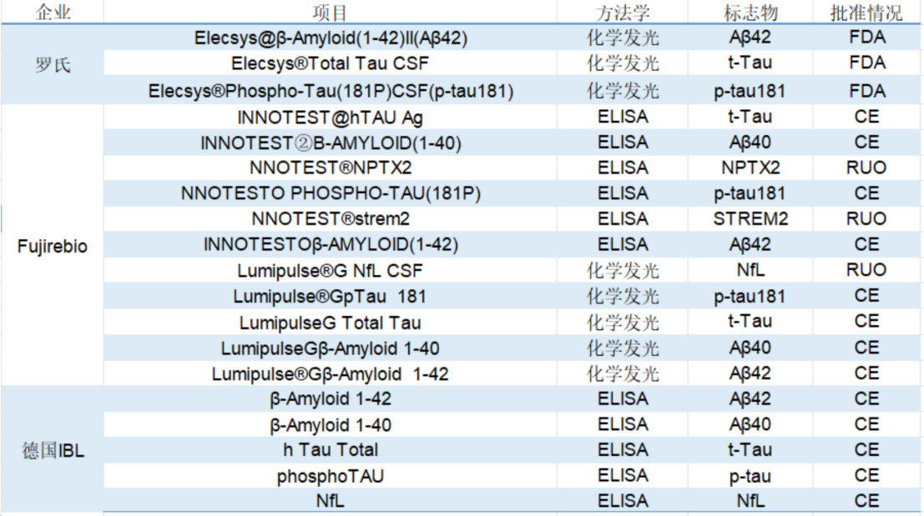Select the 标志物 column header

pyautogui.click(x=750, y=12)
